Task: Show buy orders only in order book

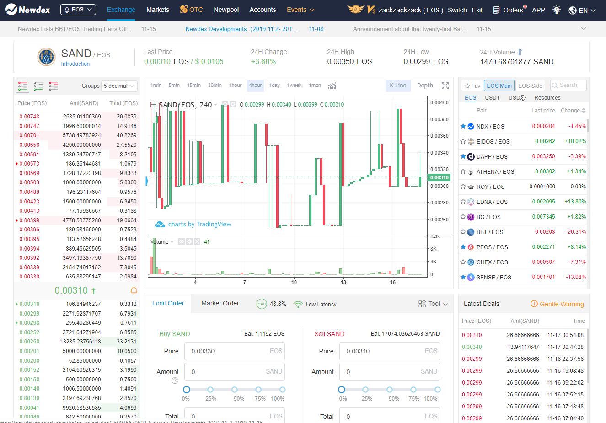Action: pyautogui.click(x=38, y=86)
